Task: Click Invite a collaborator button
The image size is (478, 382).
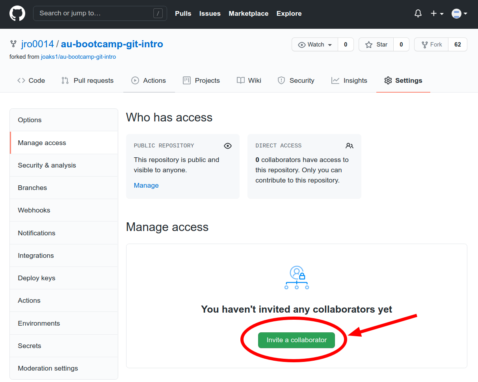Action: pos(296,340)
